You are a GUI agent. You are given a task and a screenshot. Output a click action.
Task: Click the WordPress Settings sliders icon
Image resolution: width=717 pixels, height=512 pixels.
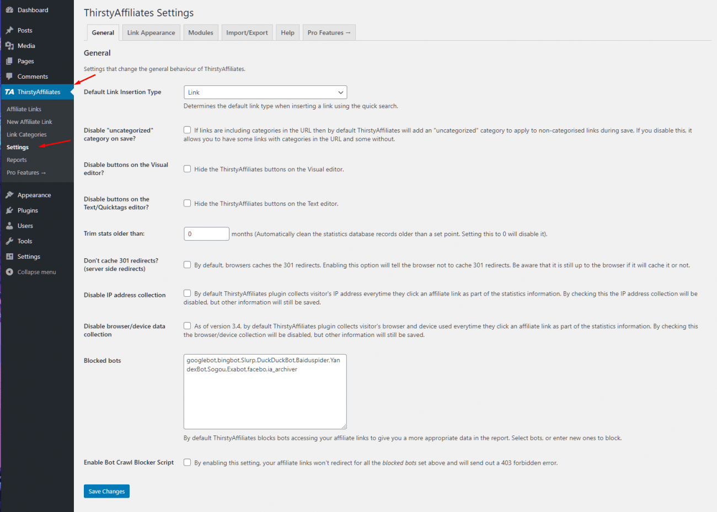click(x=9, y=257)
